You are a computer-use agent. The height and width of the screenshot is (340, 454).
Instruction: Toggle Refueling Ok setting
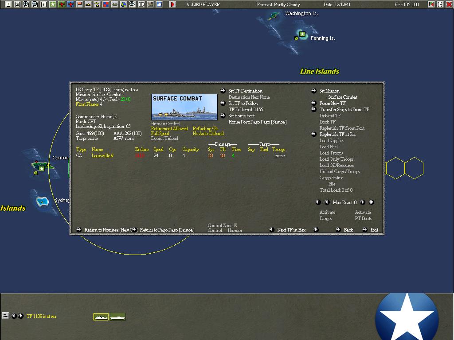pos(205,129)
